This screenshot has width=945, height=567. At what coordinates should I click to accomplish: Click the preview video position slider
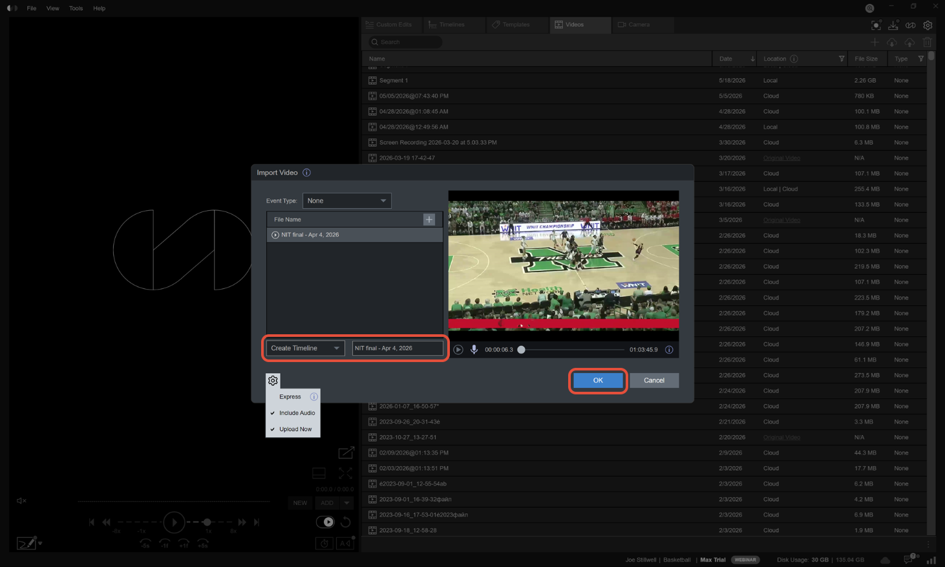coord(573,350)
